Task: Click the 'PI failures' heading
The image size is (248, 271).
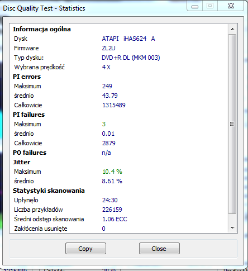Action: pos(29,115)
